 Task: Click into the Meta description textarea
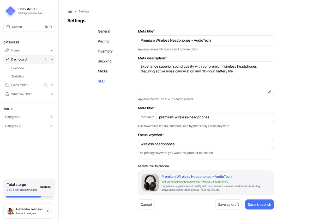tap(206, 79)
